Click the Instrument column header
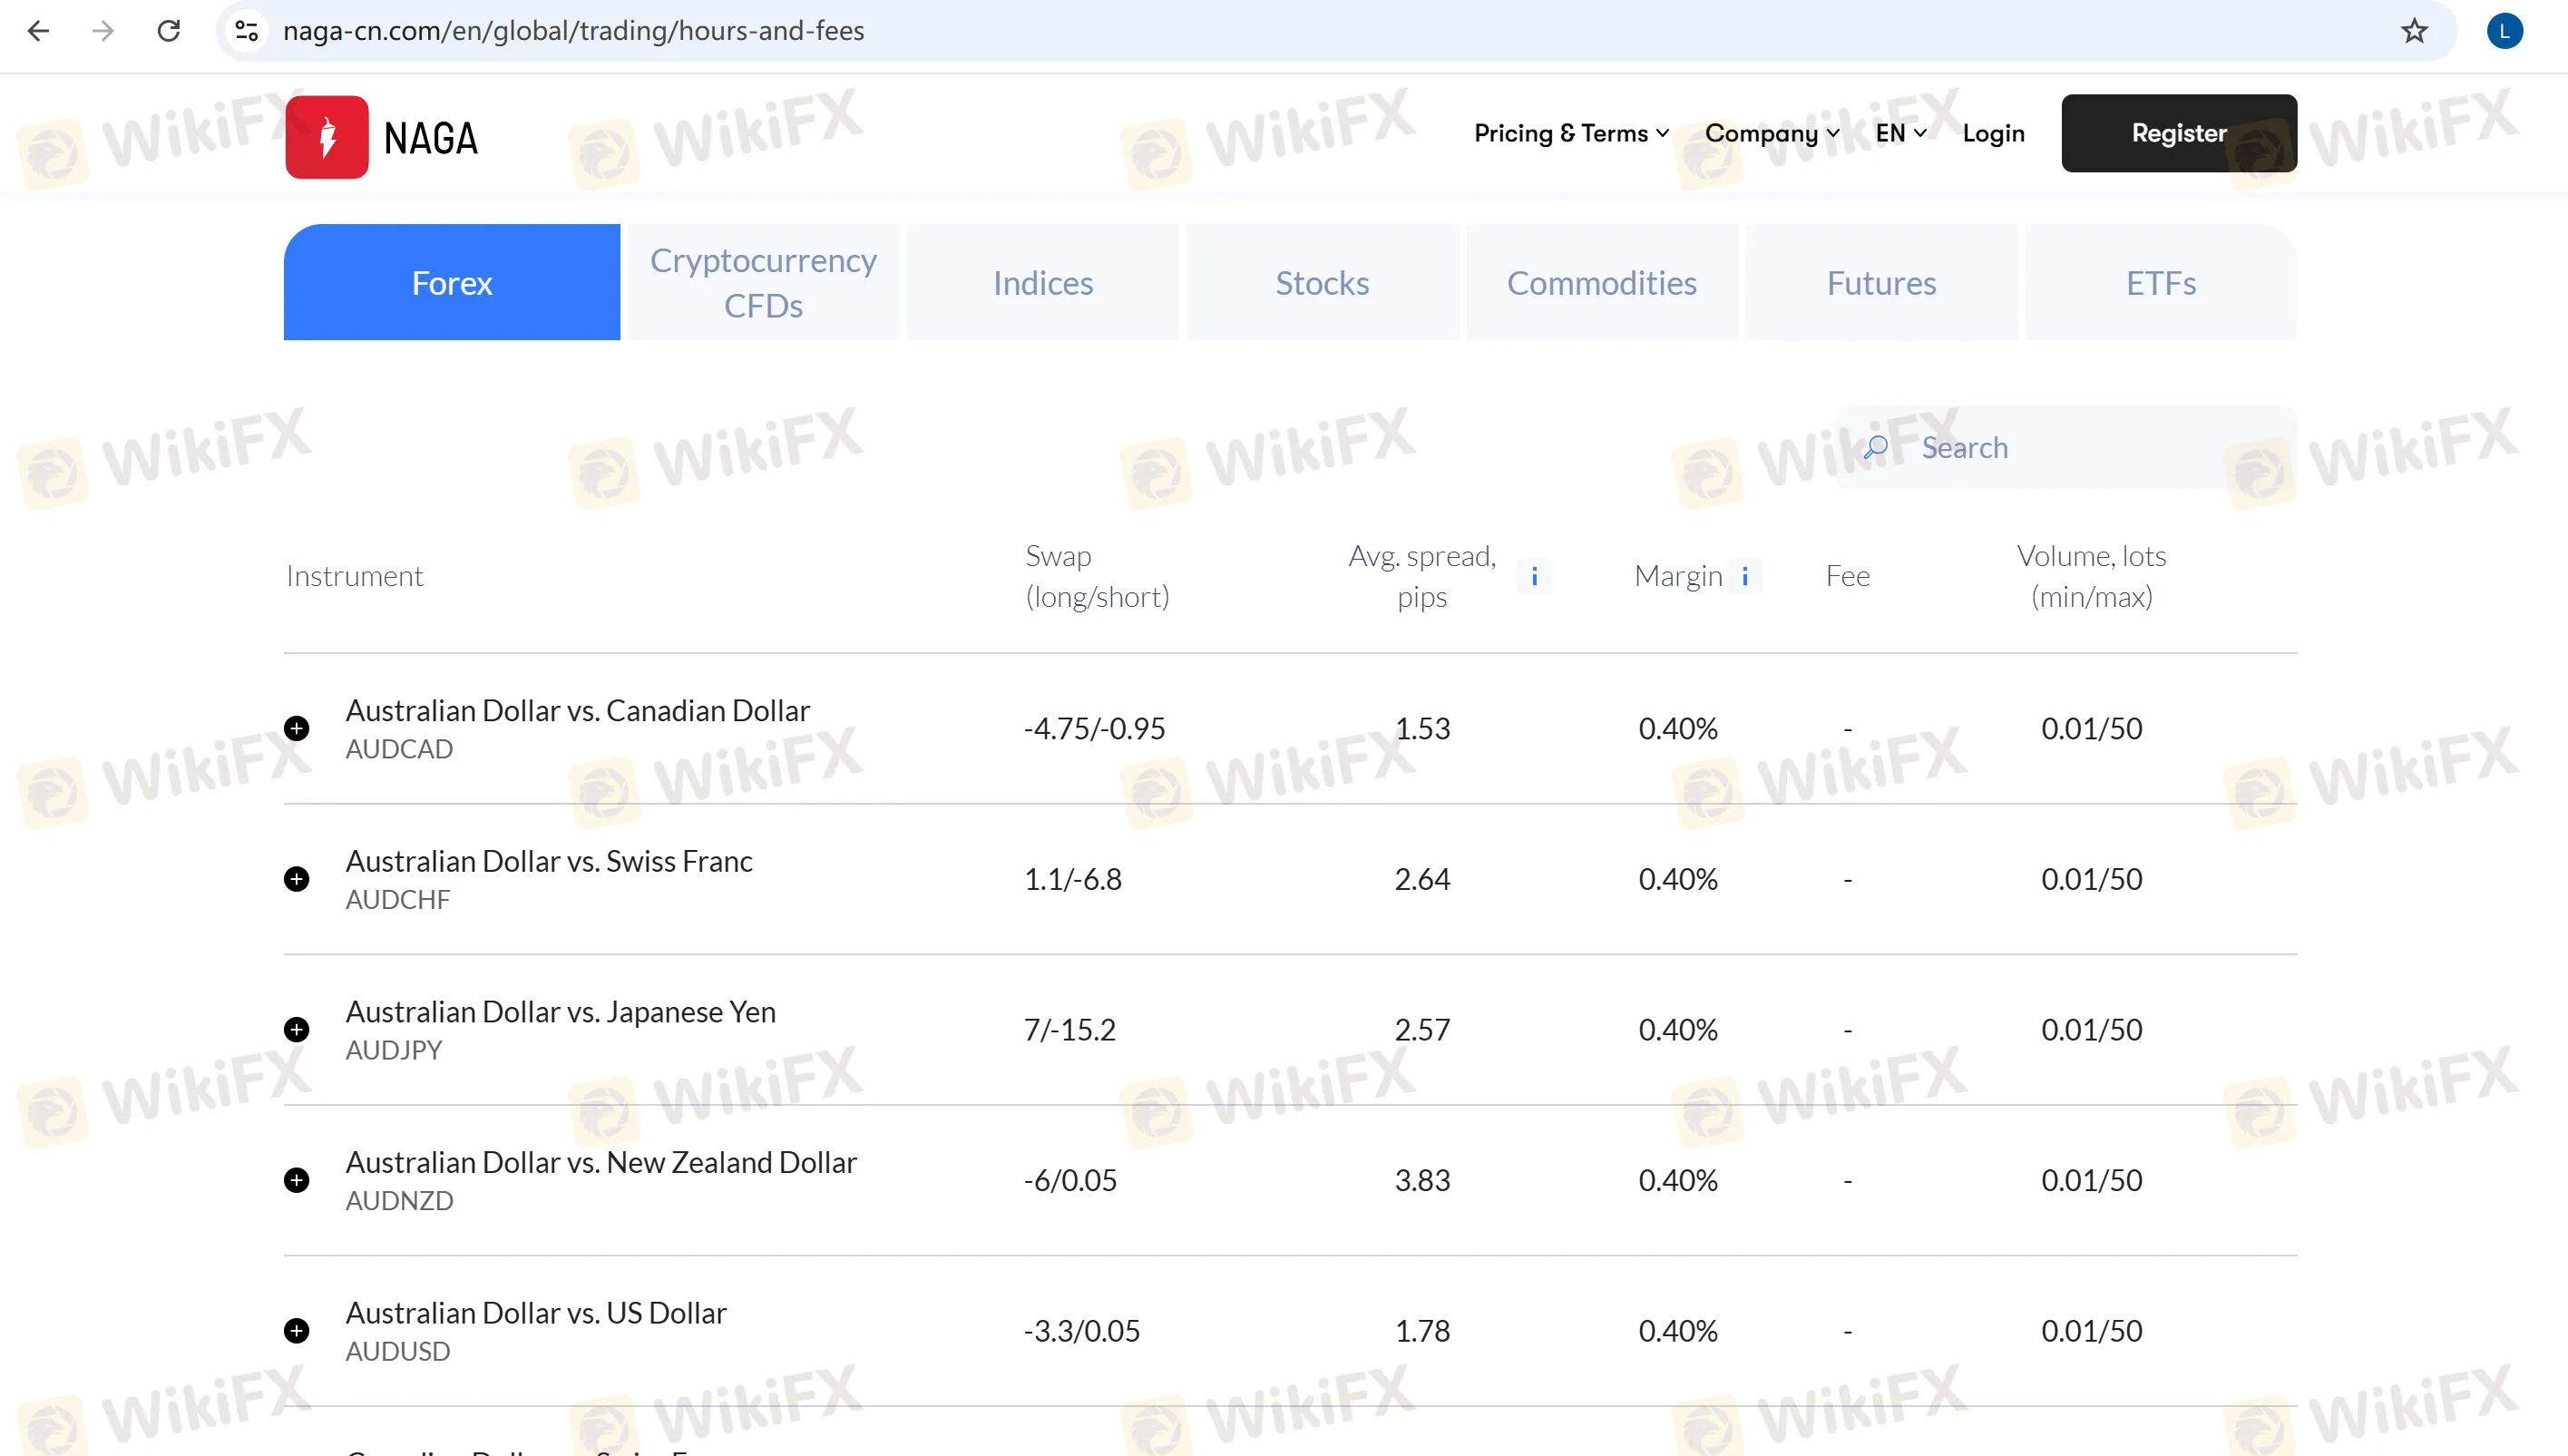The height and width of the screenshot is (1456, 2568). click(355, 576)
